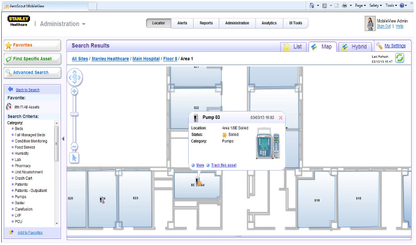Viewport: 416px width, 245px height.
Task: Open the browser Safety menu
Action: (x=376, y=5)
